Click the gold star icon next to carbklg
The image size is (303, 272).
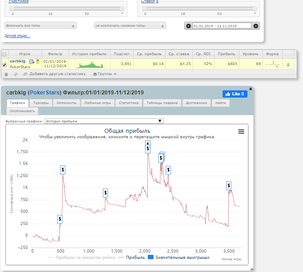pos(37,61)
